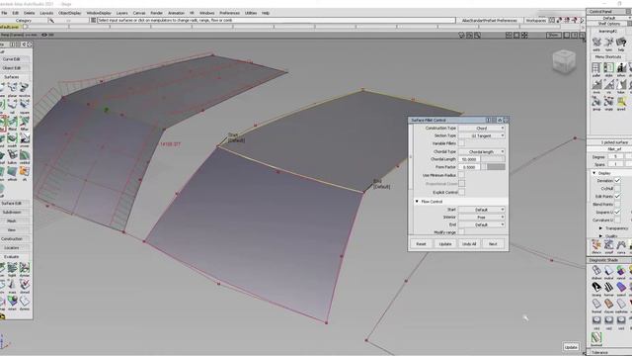Click the black isophote diagnostic shade icon
Screen dimensions: 632x356
pyautogui.click(x=596, y=287)
